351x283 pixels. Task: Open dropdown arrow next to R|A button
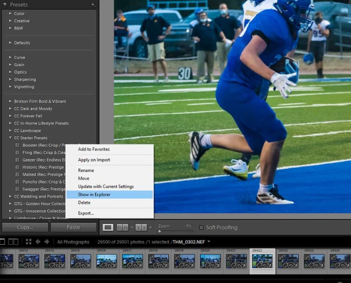132,227
